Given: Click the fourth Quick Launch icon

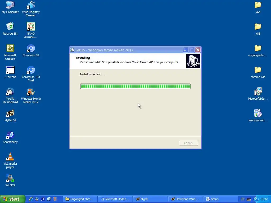Looking at the screenshot, I should [49, 199].
